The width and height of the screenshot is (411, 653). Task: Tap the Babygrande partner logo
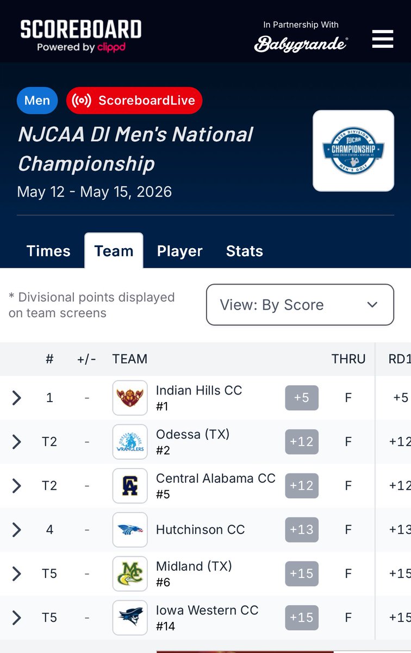[301, 44]
